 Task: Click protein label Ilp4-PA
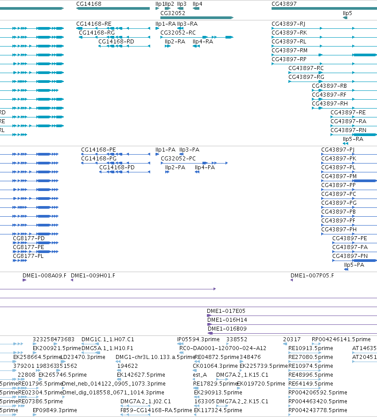coord(205,167)
